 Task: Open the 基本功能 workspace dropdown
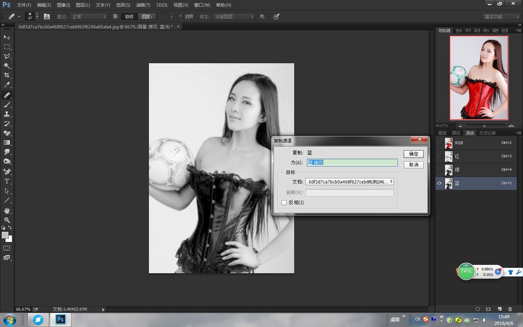pyautogui.click(x=502, y=17)
